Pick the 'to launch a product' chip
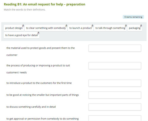Image resolution: width=148 pixels, height=121 pixels. tap(81, 28)
